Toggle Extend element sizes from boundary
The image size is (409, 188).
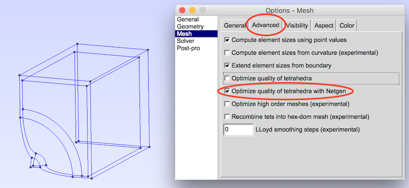(227, 65)
